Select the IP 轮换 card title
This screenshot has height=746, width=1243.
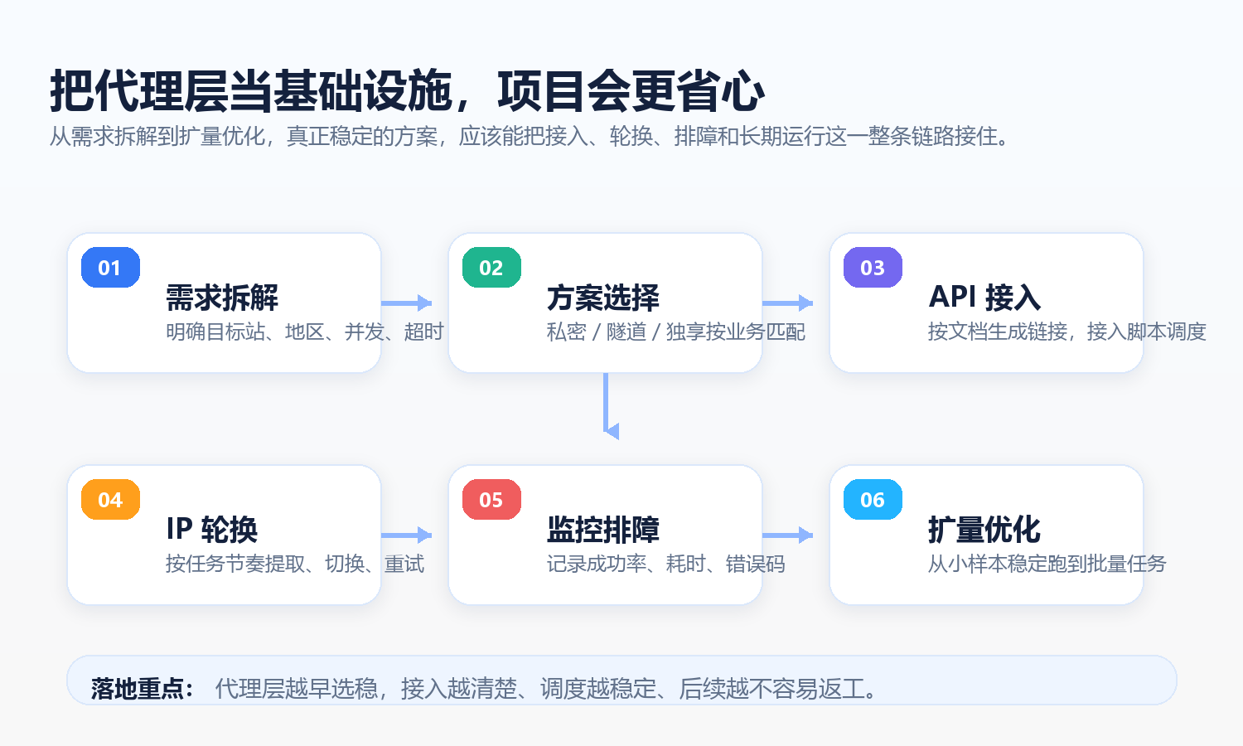pyautogui.click(x=212, y=530)
